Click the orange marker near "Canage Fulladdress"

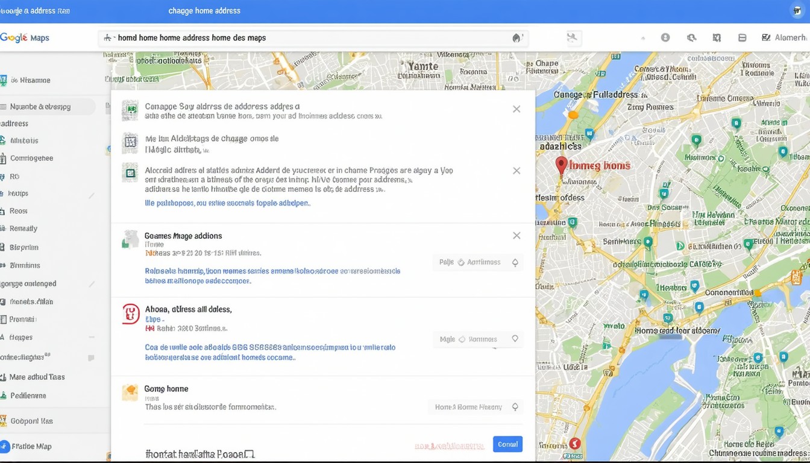(573, 114)
